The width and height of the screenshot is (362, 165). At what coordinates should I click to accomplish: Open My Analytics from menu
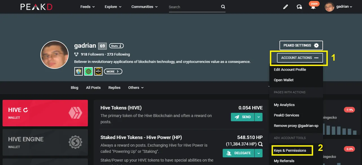pyautogui.click(x=284, y=105)
